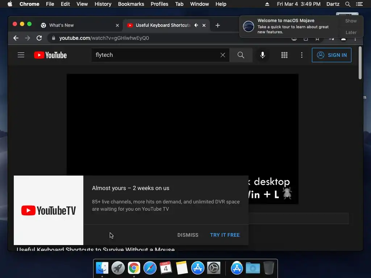
Task: Click the page vertical scrollbar
Action: pyautogui.click(x=360, y=63)
